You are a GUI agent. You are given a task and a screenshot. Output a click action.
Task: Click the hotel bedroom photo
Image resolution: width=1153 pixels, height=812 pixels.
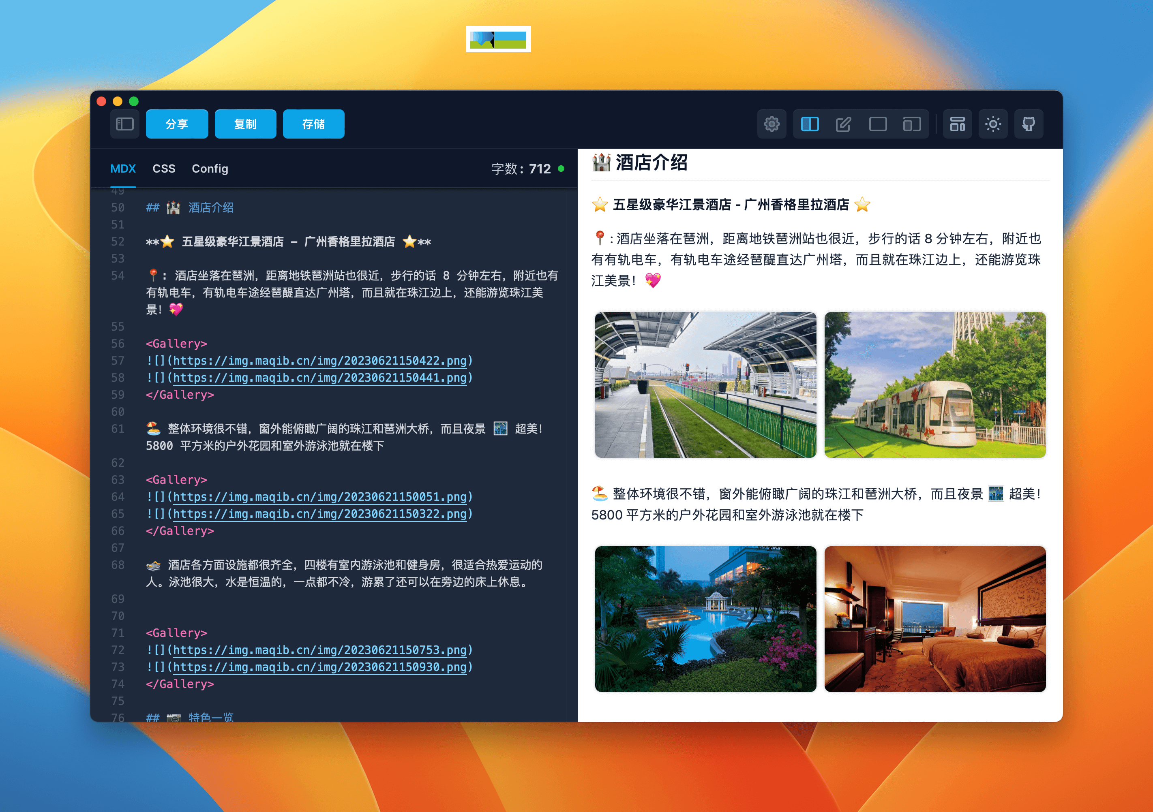[934, 619]
